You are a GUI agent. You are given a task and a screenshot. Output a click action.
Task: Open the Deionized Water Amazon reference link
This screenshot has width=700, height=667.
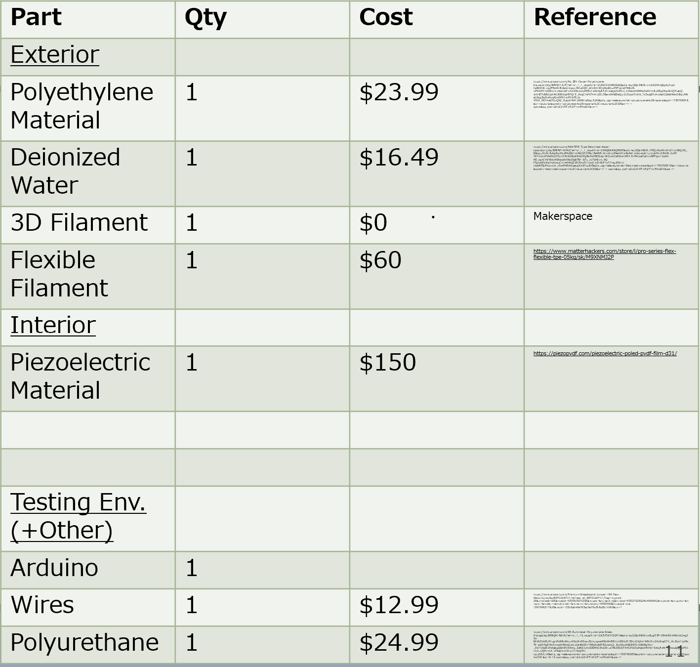(x=611, y=158)
